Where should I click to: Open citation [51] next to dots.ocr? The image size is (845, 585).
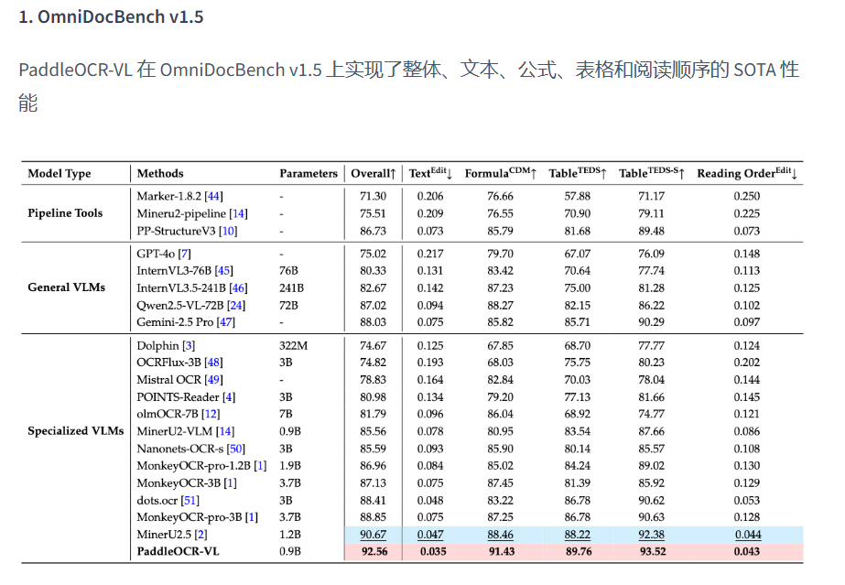(190, 501)
